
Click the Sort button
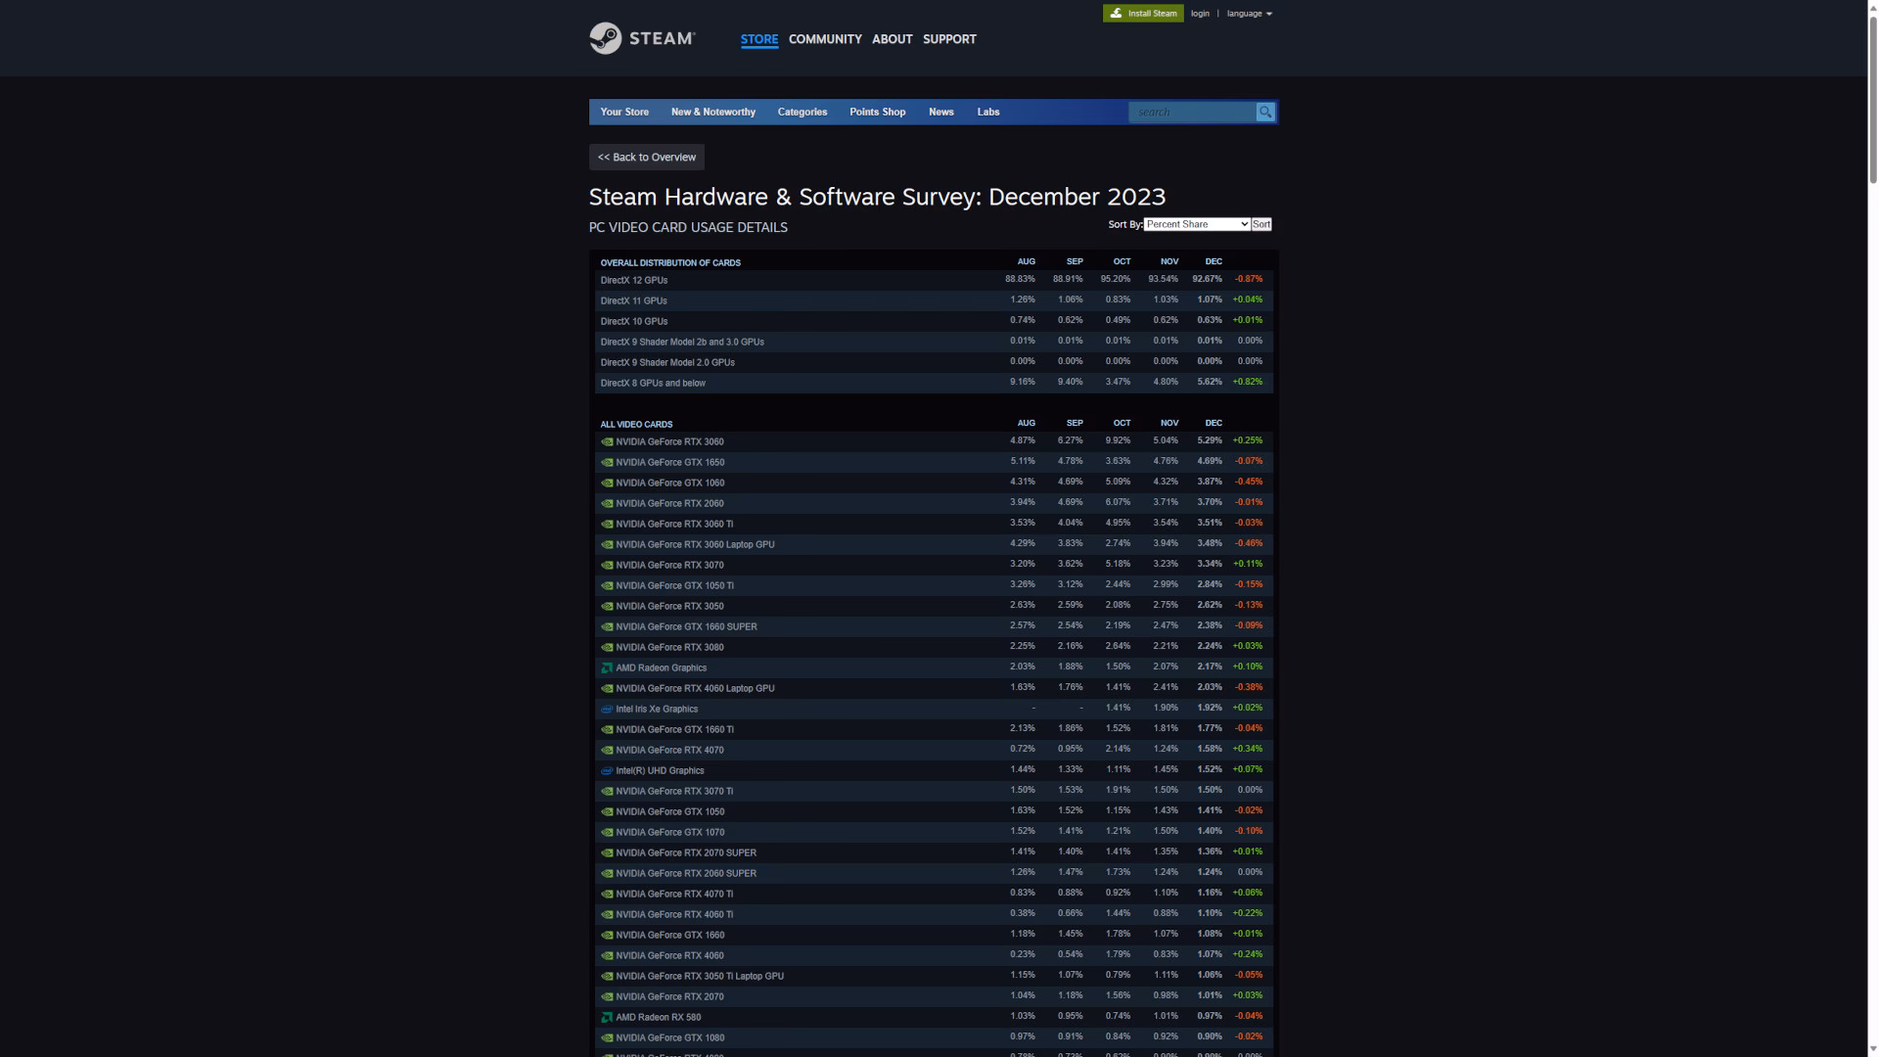pyautogui.click(x=1261, y=224)
